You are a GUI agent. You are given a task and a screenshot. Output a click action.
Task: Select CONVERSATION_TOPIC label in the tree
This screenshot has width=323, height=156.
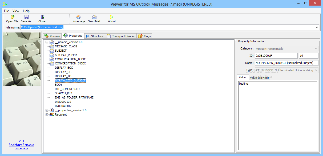(x=70, y=59)
